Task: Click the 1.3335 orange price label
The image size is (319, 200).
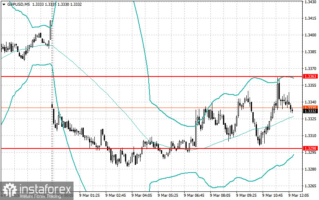Action: coord(310,107)
